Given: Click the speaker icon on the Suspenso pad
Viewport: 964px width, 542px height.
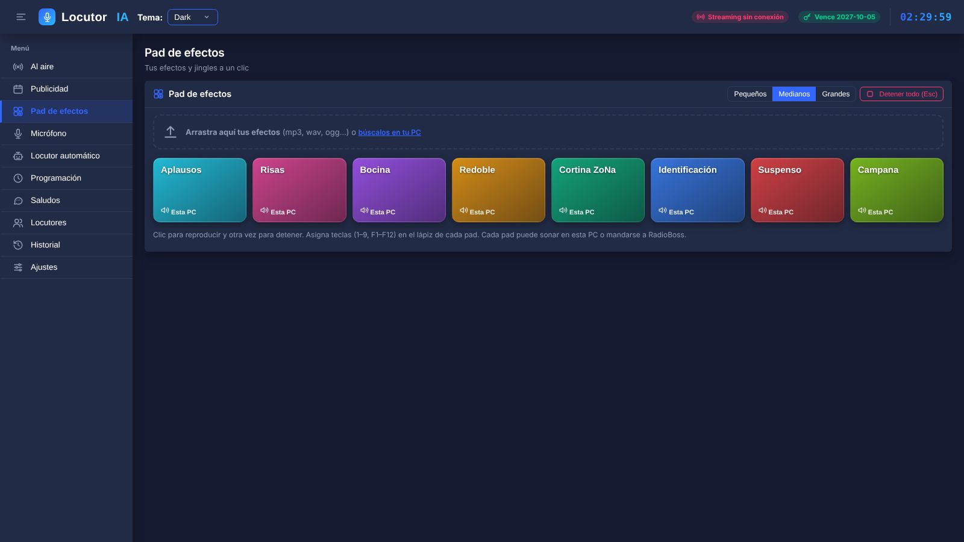Looking at the screenshot, I should pos(762,211).
